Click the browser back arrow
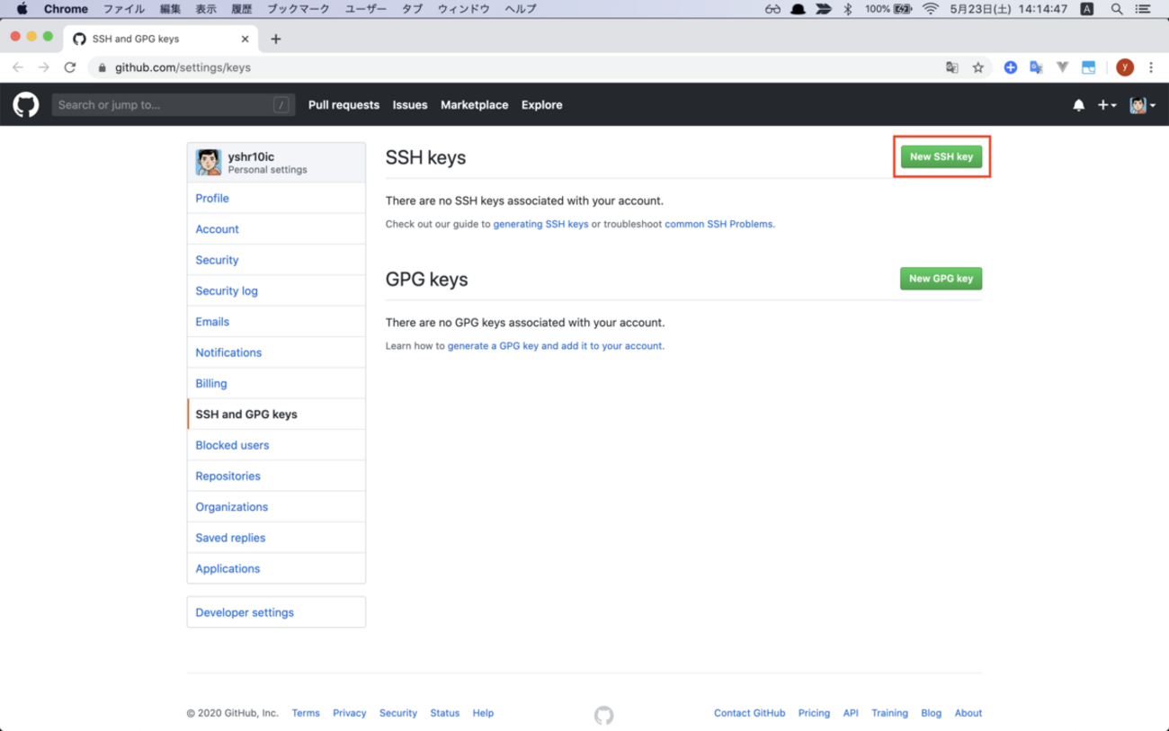This screenshot has width=1169, height=731. point(18,67)
